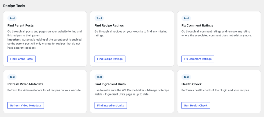Viewport: 264px width, 117px height.
Task: Click Tool badge on Find Recipe Ratings card
Action: [99, 18]
